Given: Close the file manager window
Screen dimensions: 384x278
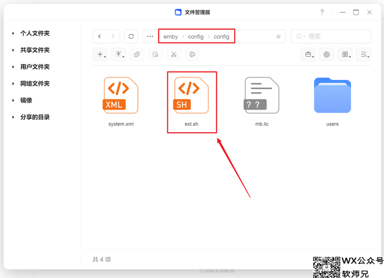Looking at the screenshot, I should tap(369, 12).
